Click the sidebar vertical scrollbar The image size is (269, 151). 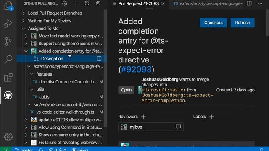click(105, 68)
